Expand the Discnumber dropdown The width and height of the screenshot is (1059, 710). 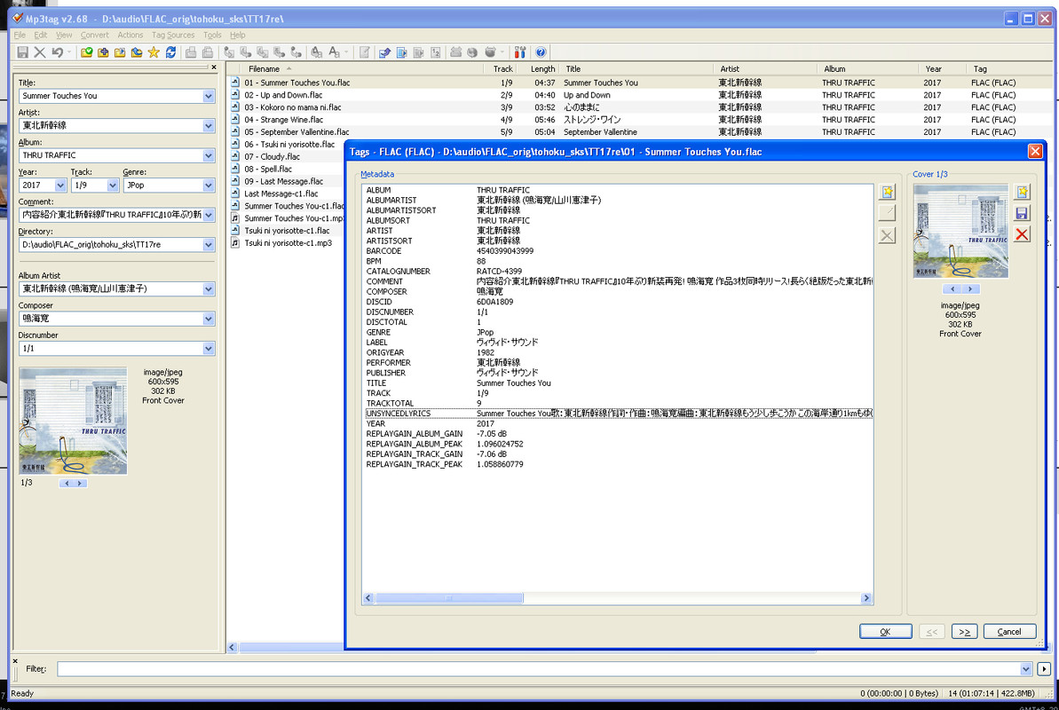click(x=208, y=349)
